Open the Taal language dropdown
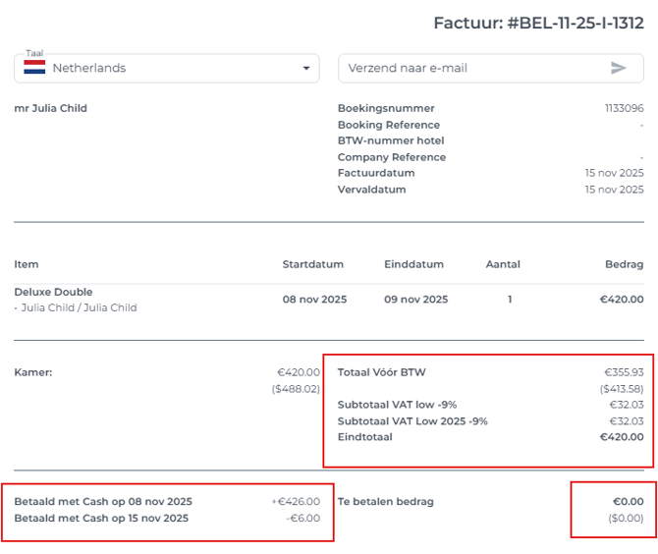 167,68
